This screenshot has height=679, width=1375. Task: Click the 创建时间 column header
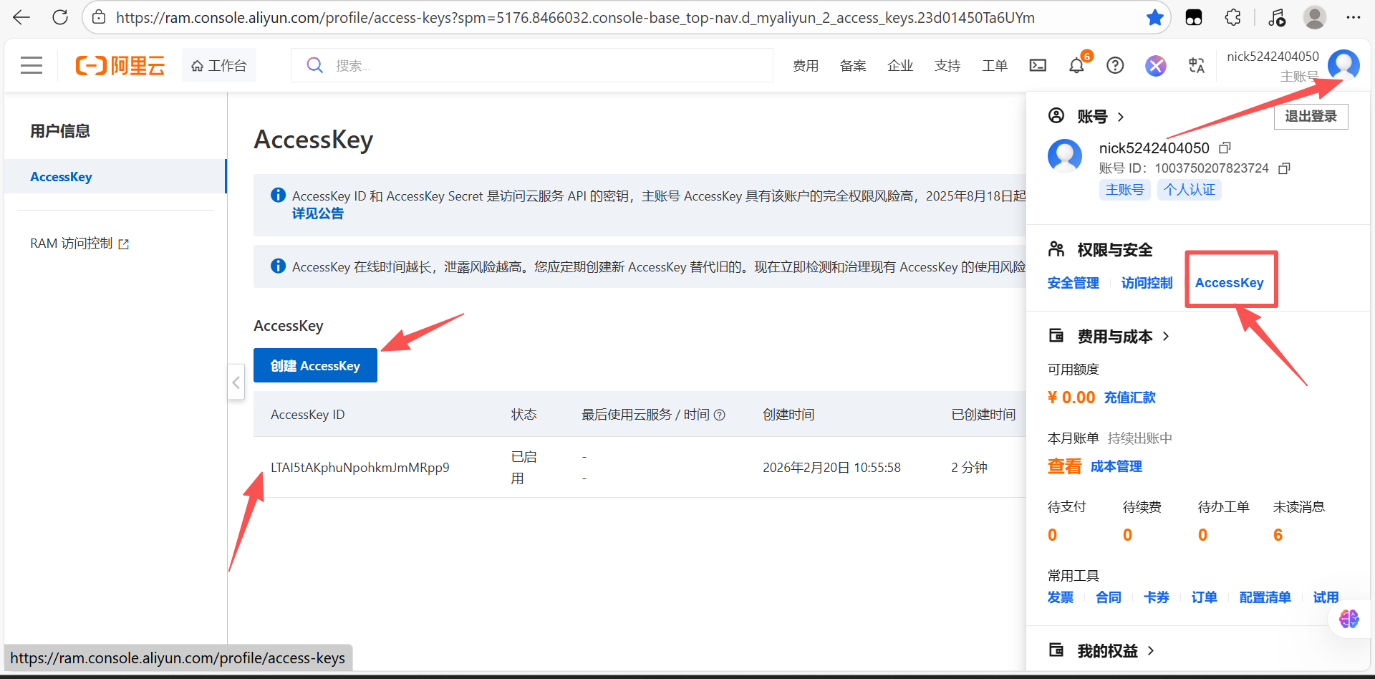[x=788, y=415]
